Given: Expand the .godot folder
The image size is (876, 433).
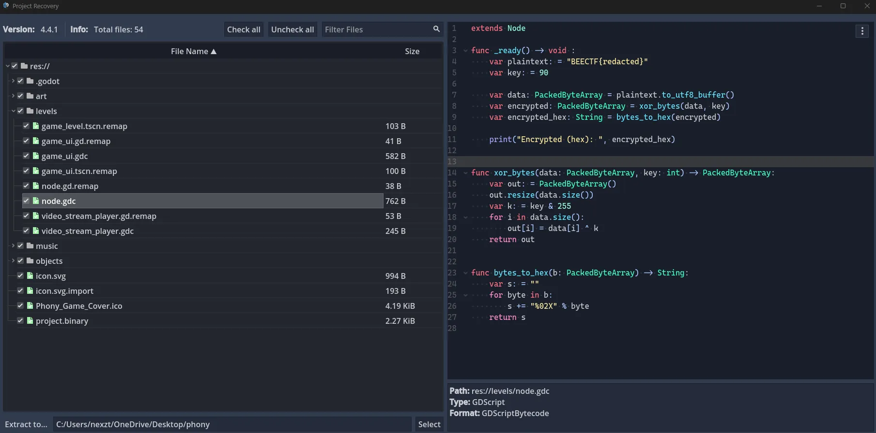Looking at the screenshot, I should [x=13, y=81].
